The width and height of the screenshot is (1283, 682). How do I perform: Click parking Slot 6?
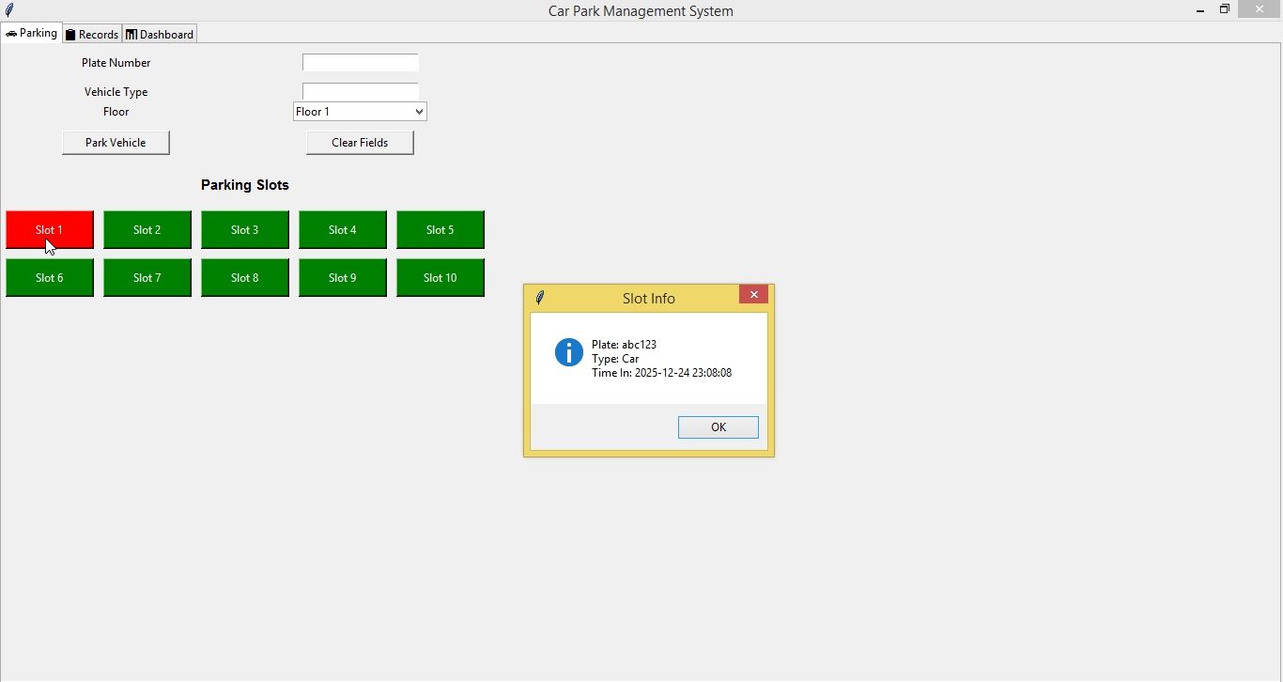point(50,278)
